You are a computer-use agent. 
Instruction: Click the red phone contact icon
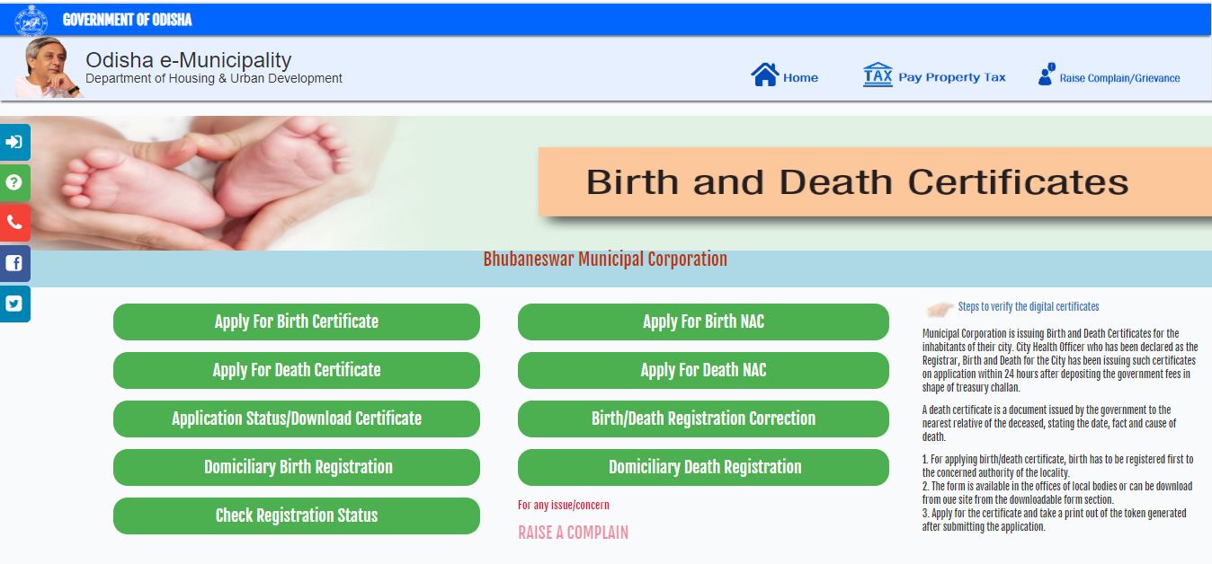pyautogui.click(x=14, y=223)
